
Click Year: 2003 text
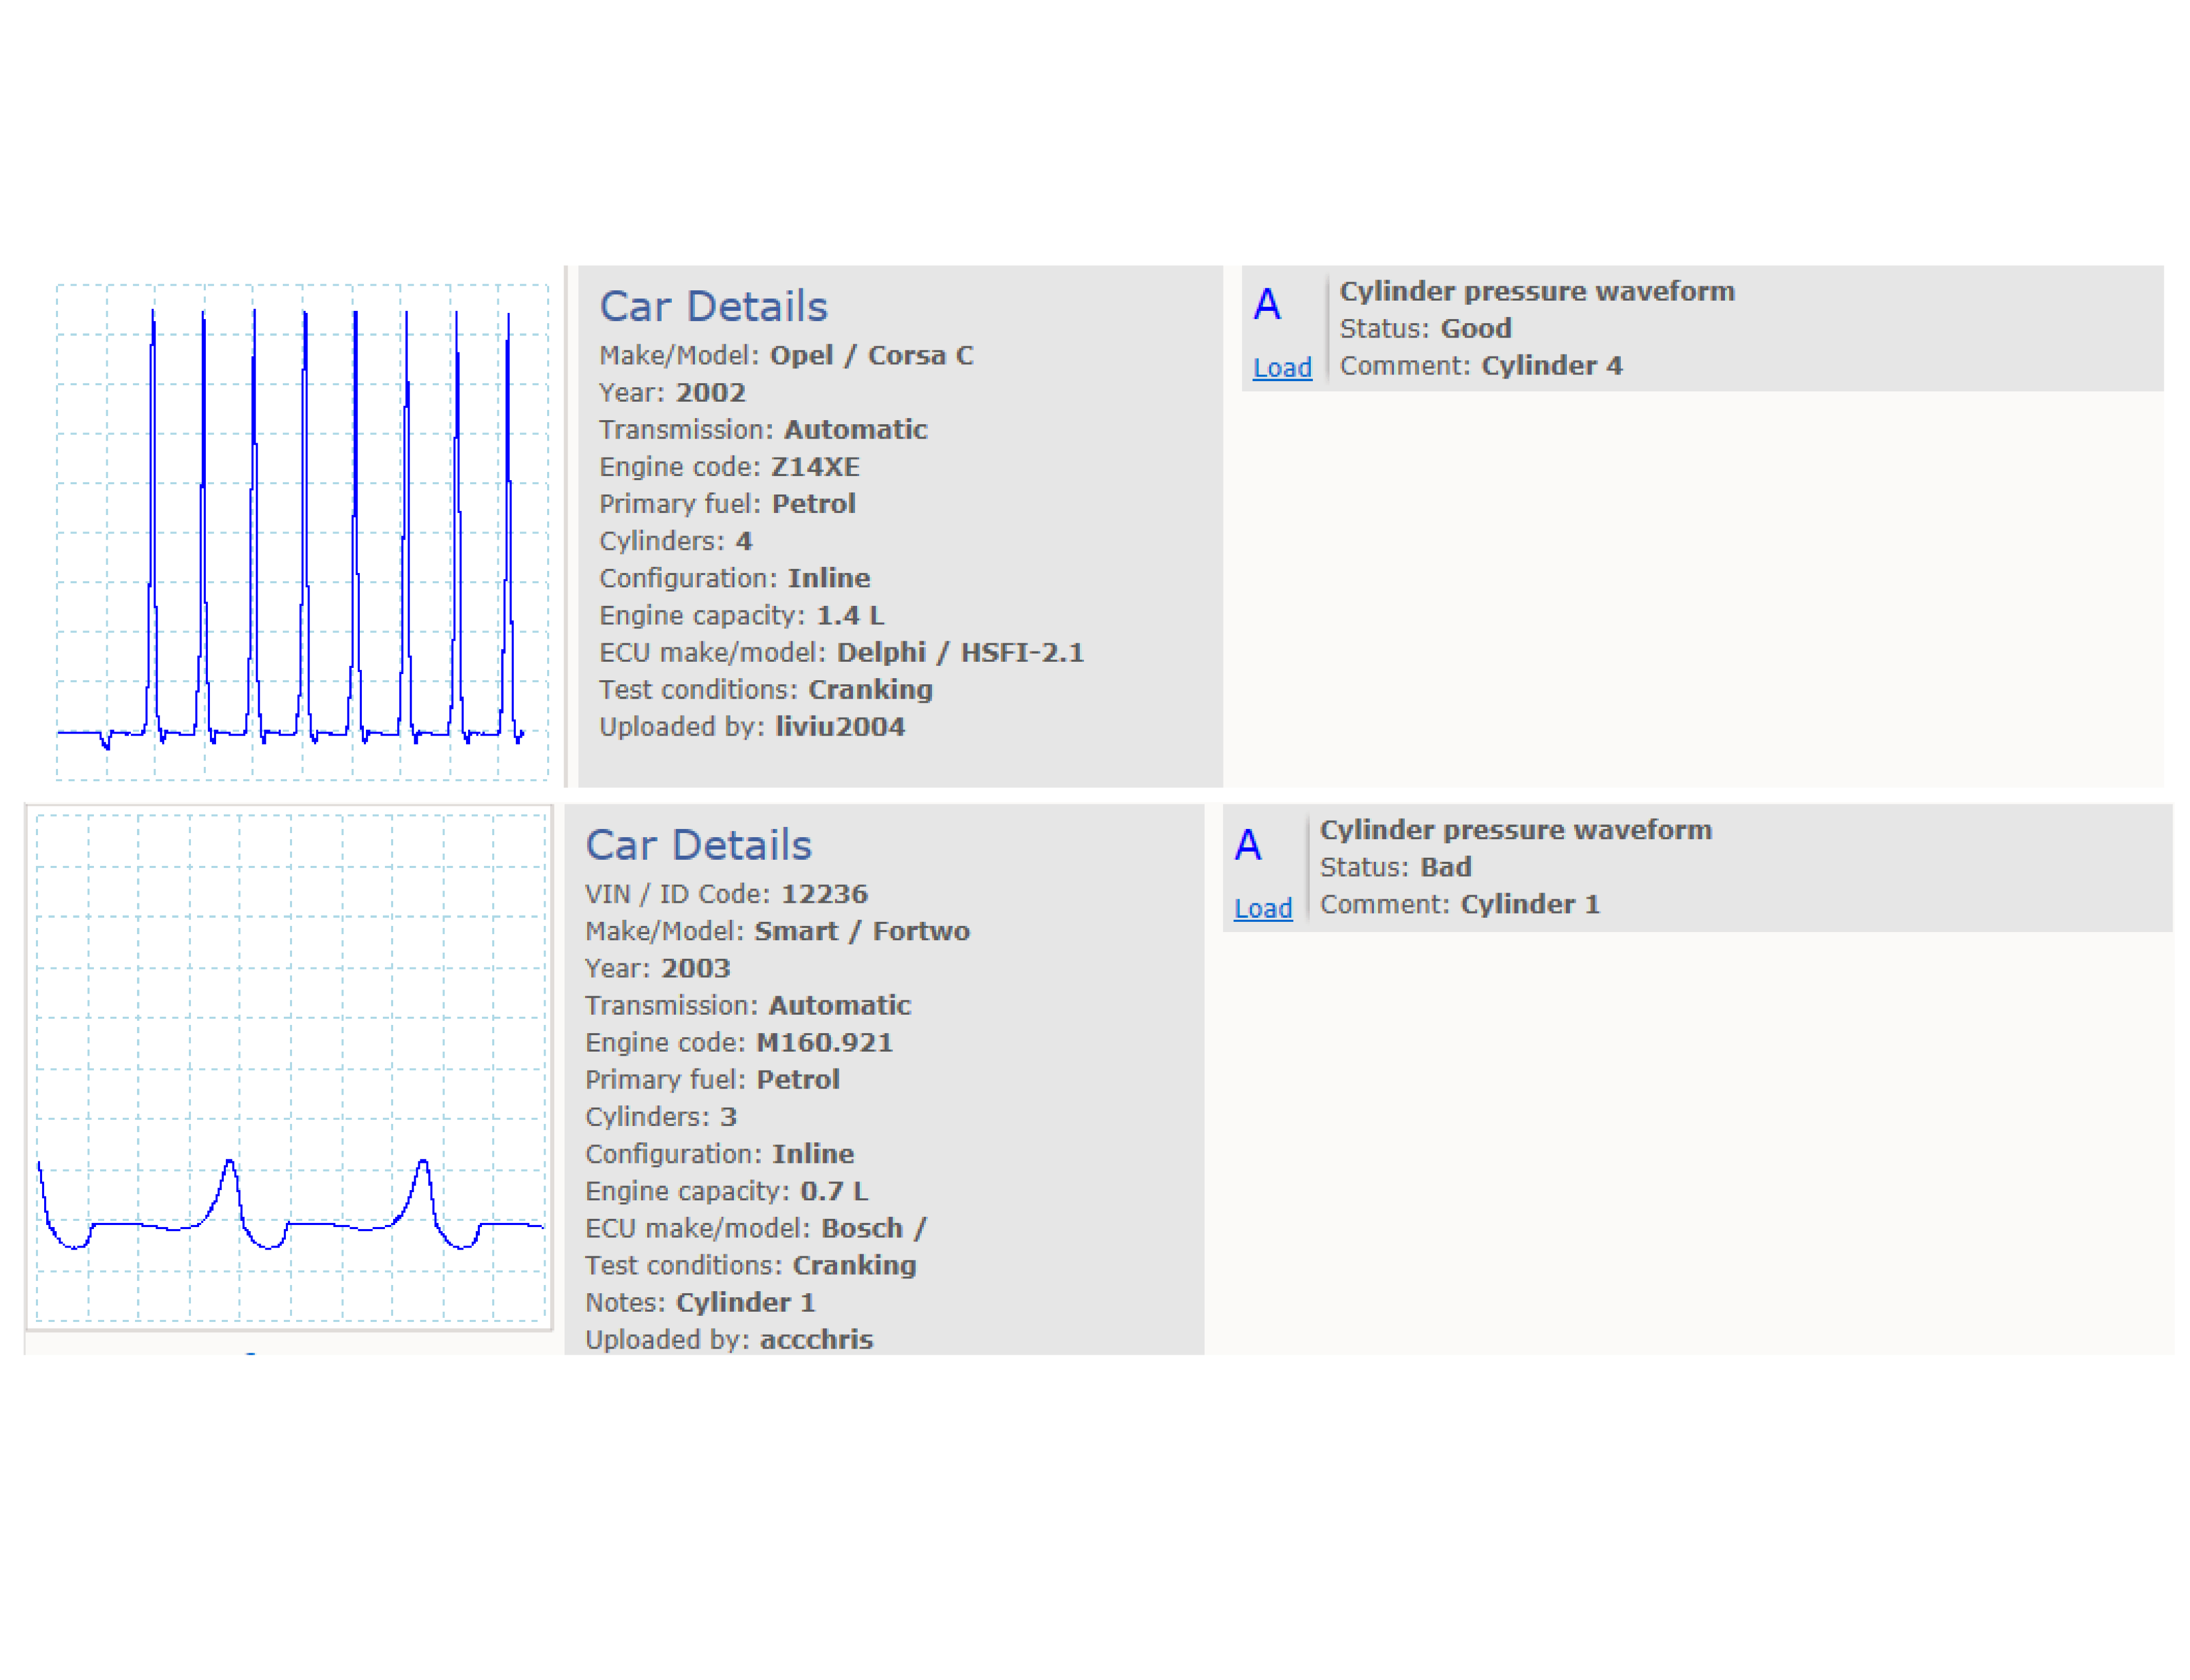point(657,969)
